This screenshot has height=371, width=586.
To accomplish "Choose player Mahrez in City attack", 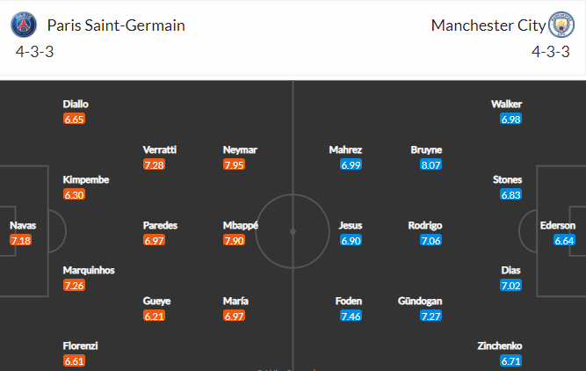I will [345, 150].
